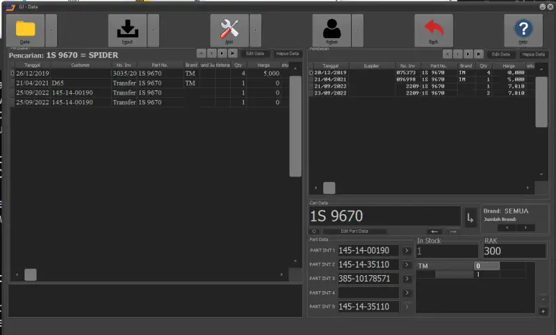556x335 pixels.
Task: Click the plus button beside stock grid
Action: pyautogui.click(x=543, y=311)
